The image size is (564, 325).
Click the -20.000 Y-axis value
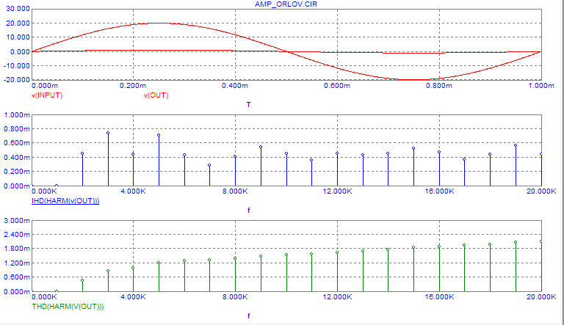(x=17, y=80)
